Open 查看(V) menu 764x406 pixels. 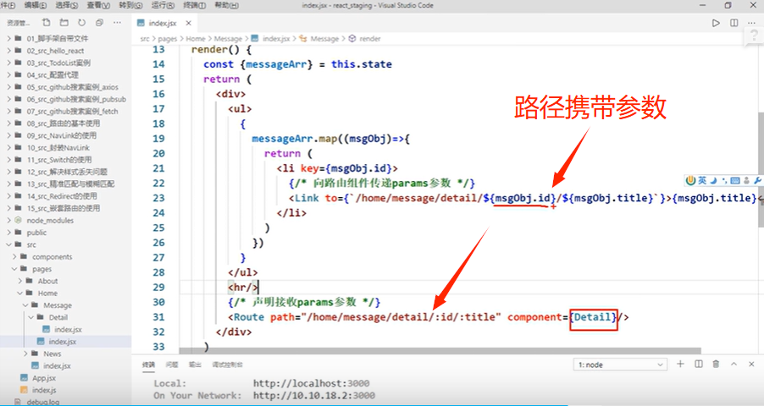(98, 5)
